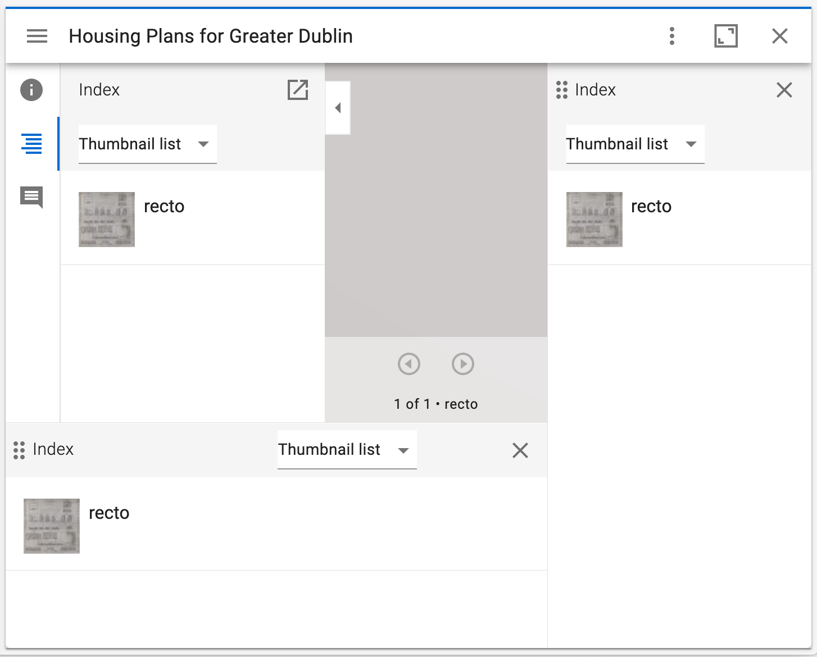This screenshot has width=817, height=657.
Task: Click the drag handle of the right Index panel
Action: 561,90
